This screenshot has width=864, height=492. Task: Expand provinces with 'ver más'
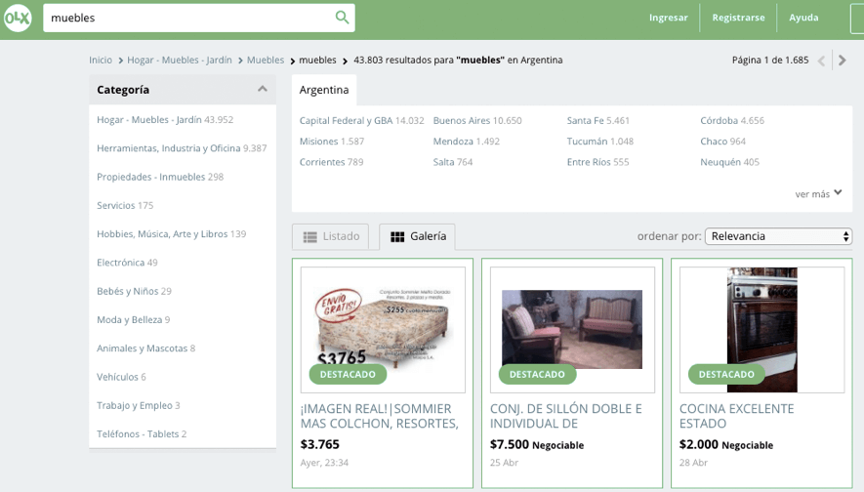[x=818, y=193]
